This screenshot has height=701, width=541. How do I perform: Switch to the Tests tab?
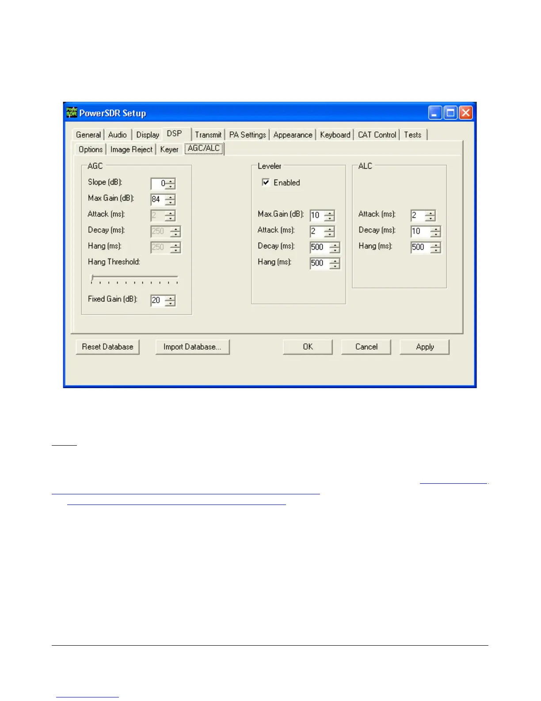pyautogui.click(x=413, y=135)
